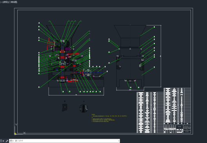Viewport: 207px width, 143px height.
Task: Open command line customize wrench menu
Action: (x=7, y=141)
